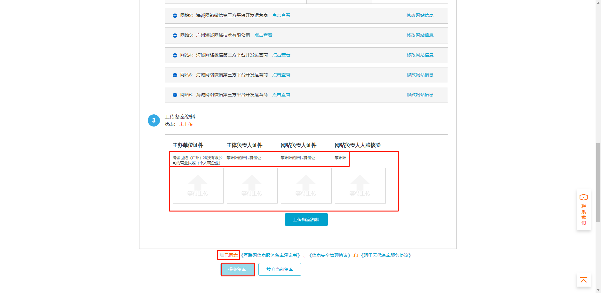Click the scrollbar up arrow
This screenshot has width=601, height=293.
pyautogui.click(x=598, y=3)
